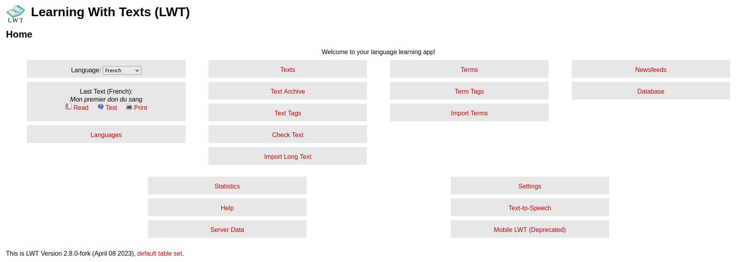Click the printer icon beside Print
The height and width of the screenshot is (262, 748).
point(129,107)
